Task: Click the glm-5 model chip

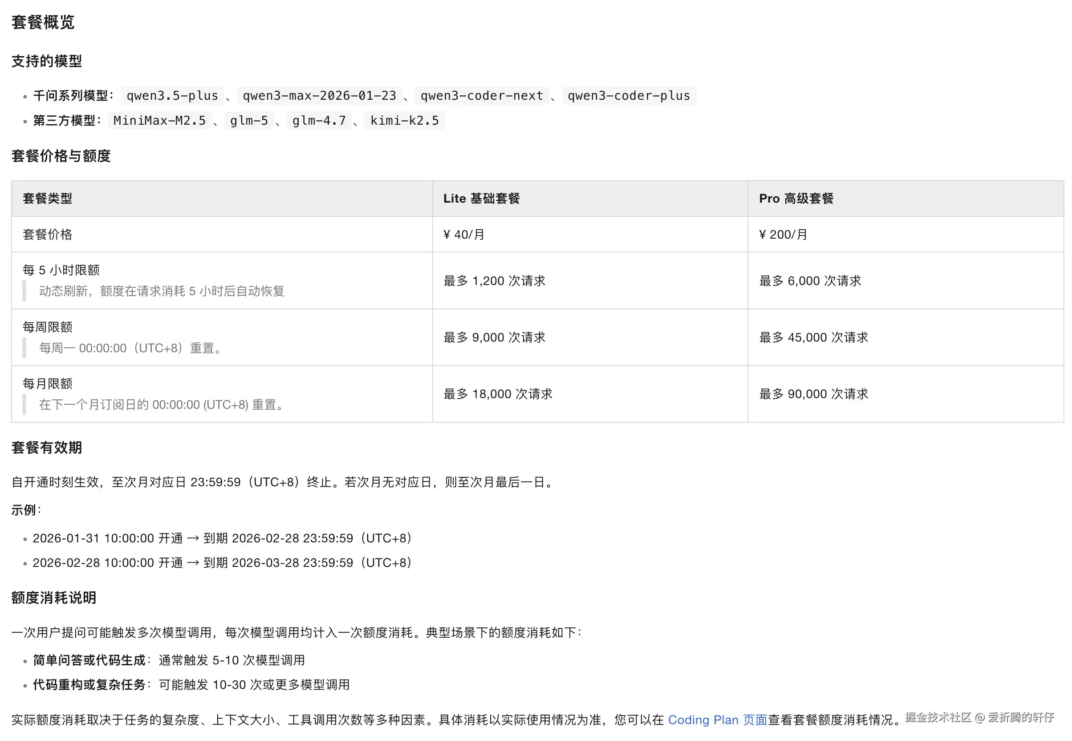Action: pyautogui.click(x=249, y=121)
